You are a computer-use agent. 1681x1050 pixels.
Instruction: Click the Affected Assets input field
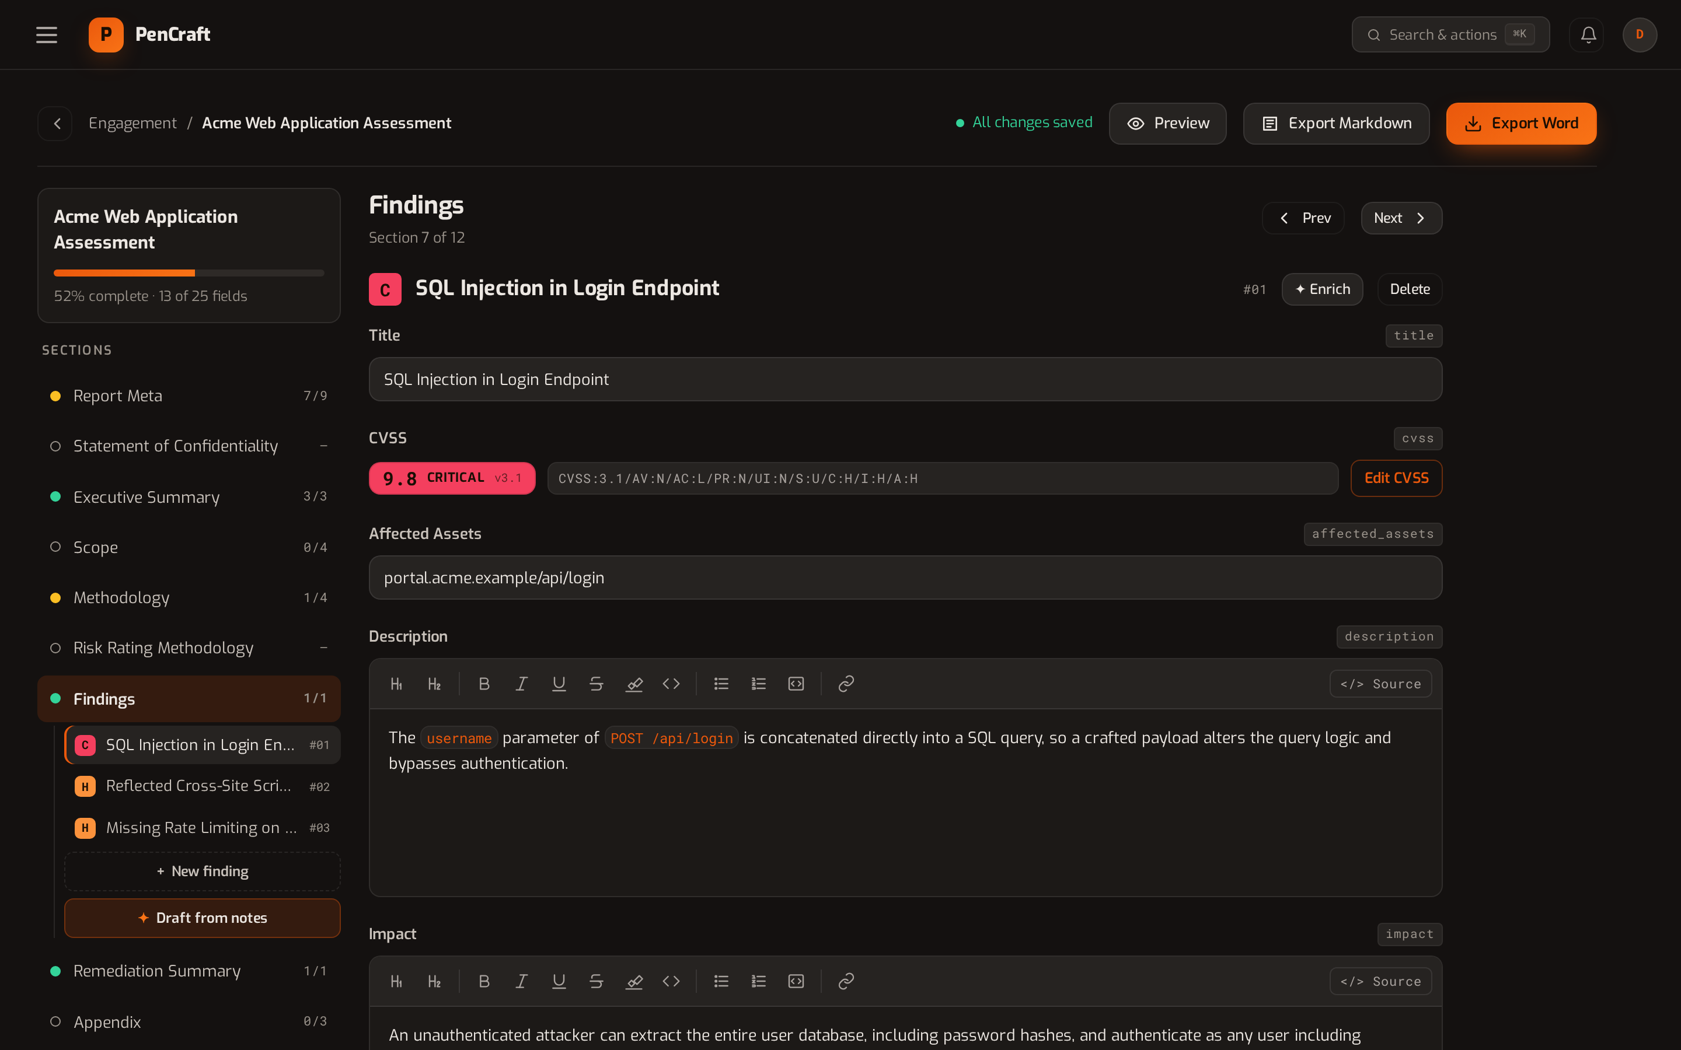905,577
